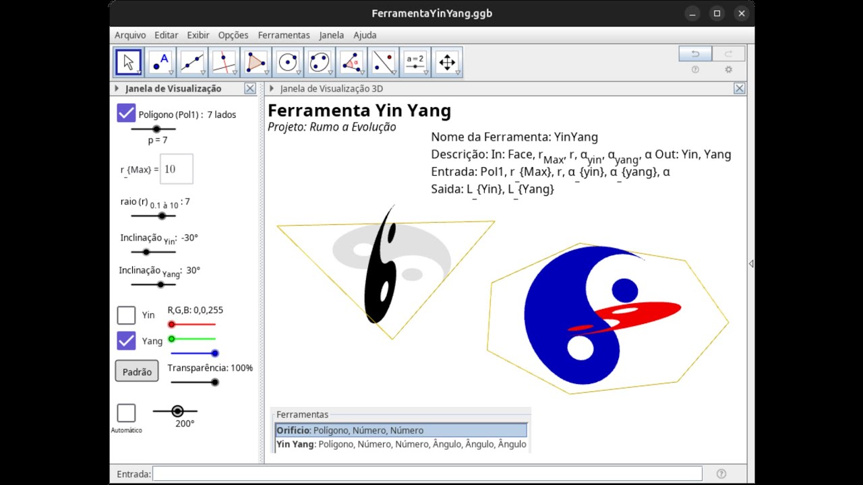Select the Move Graphics View tool
Screen dimensions: 863x485
447,63
